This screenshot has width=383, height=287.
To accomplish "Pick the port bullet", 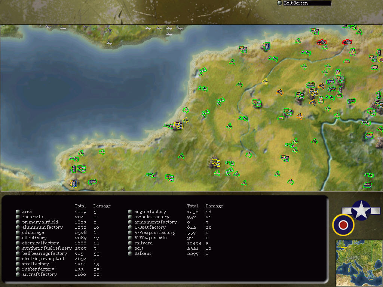I will (x=130, y=248).
